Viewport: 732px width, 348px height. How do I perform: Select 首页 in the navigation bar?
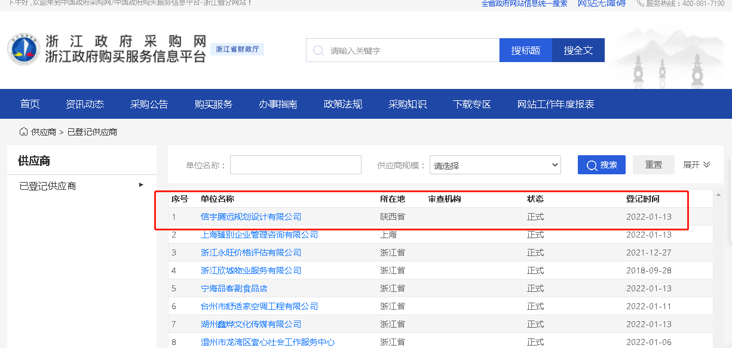tap(29, 103)
